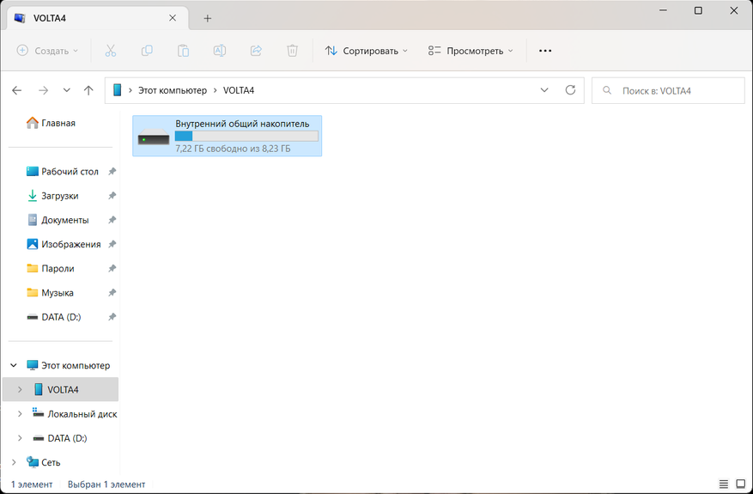
Task: Open Рабочий стол in quick access
Action: point(63,172)
